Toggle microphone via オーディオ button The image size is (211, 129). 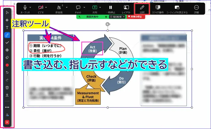[25, 9]
